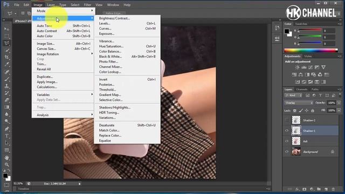Open the Fill slider dropdown arrow
Viewport: 345px width, 194px height.
339,110
